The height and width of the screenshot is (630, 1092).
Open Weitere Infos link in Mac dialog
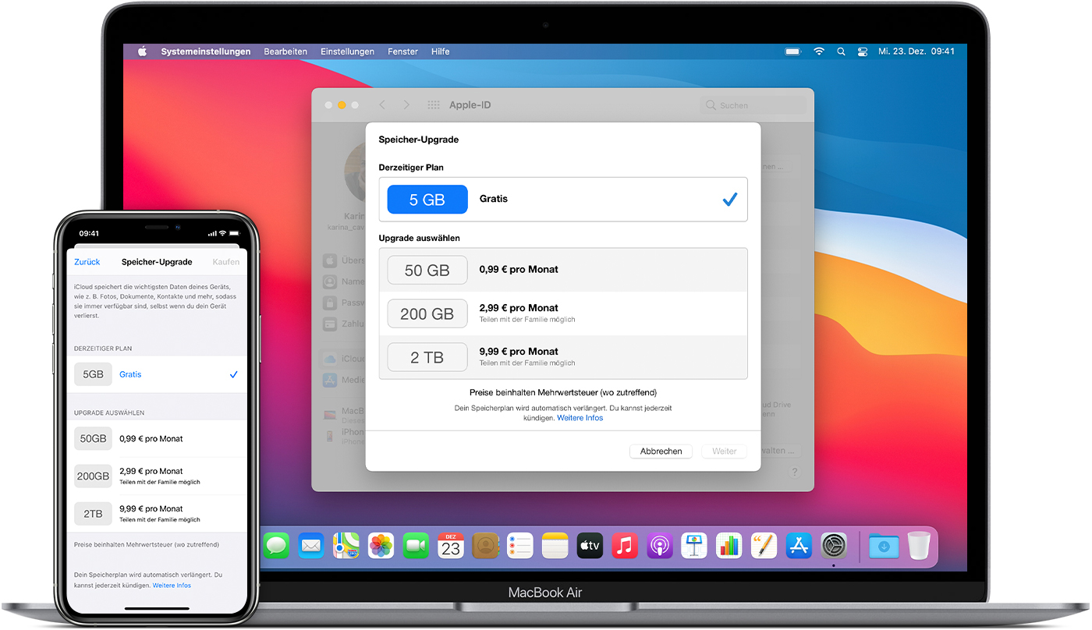pyautogui.click(x=580, y=418)
